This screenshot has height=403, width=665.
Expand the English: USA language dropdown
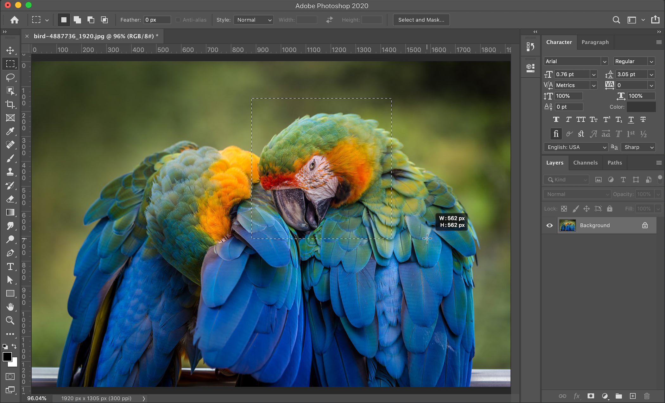click(576, 147)
